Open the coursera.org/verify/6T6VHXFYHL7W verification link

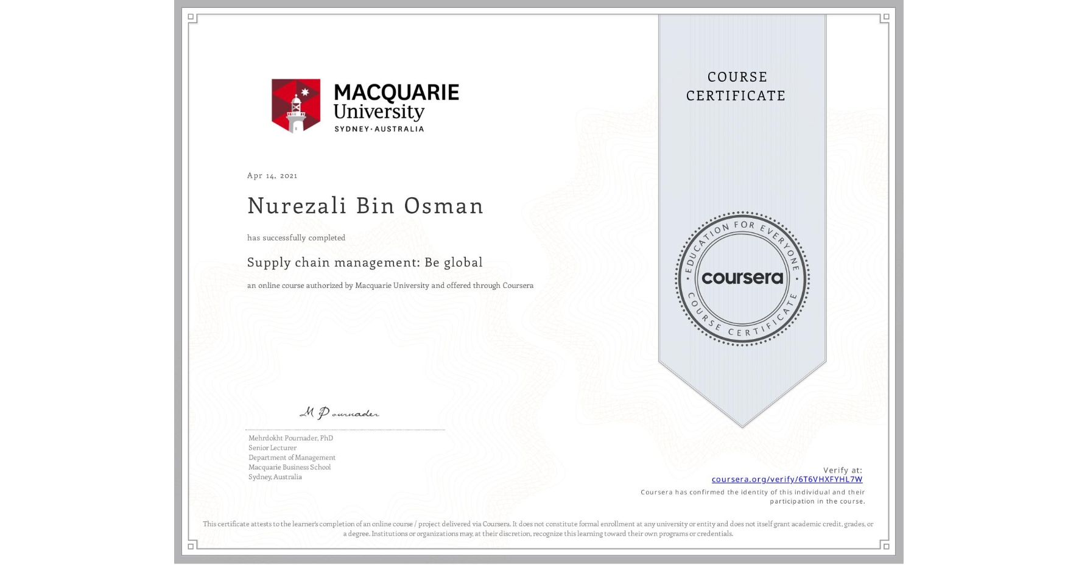787,479
